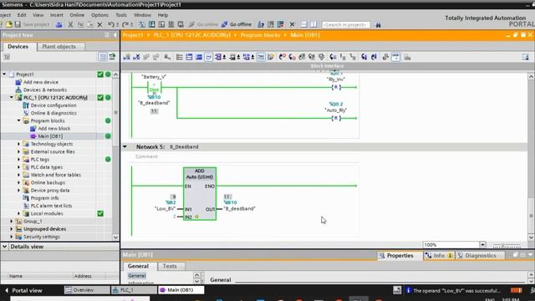Click the Add new device icon in project tree

[x=18, y=82]
